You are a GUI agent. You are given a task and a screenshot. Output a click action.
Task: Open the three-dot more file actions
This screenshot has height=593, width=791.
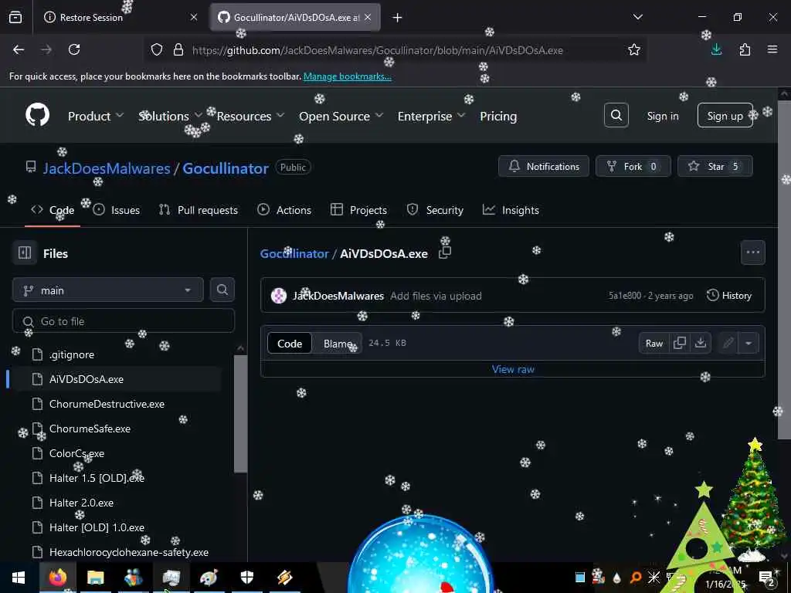pyautogui.click(x=752, y=252)
